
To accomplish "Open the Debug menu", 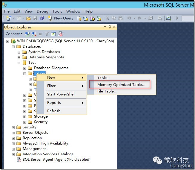I will (42, 11).
